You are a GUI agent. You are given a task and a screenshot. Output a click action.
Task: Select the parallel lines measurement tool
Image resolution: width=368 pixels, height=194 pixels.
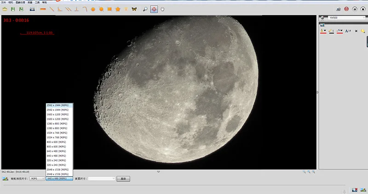68,9
